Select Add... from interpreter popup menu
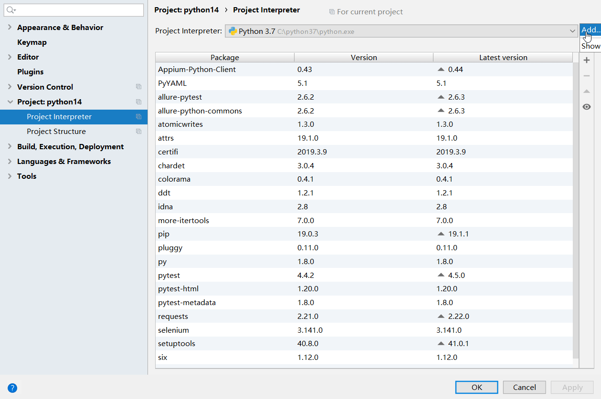Viewport: 601px width, 399px height. tap(590, 30)
